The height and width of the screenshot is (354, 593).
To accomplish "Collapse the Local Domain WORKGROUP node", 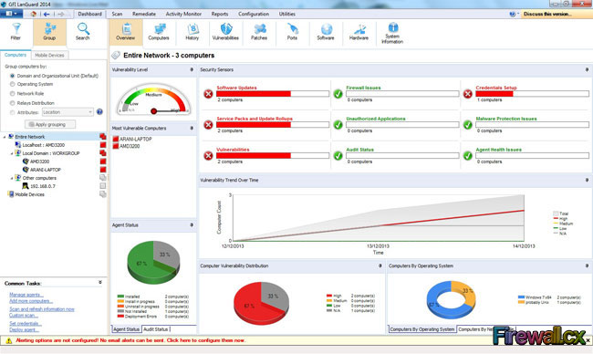I will pyautogui.click(x=12, y=153).
